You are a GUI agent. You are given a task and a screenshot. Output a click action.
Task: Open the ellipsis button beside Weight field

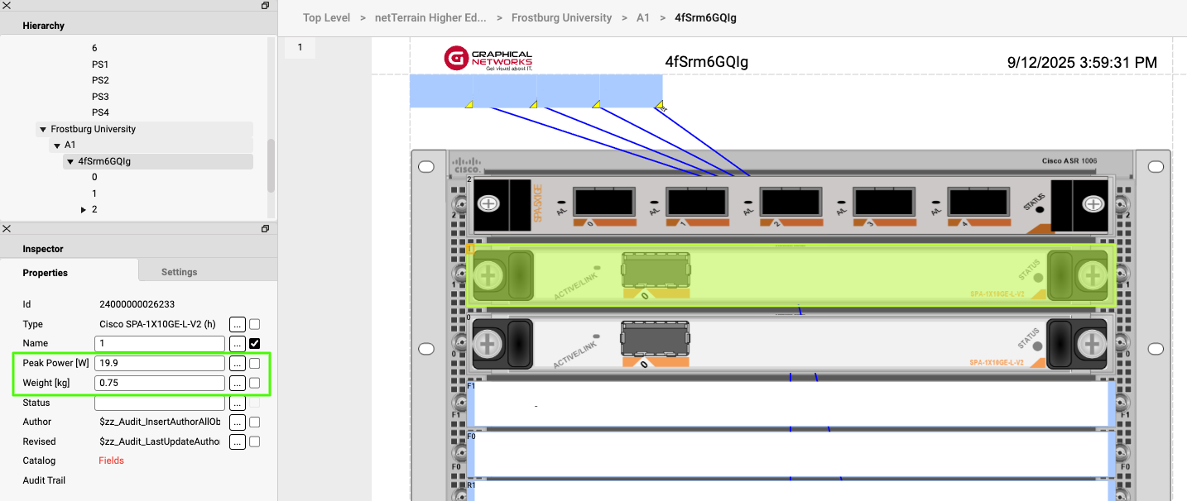238,383
